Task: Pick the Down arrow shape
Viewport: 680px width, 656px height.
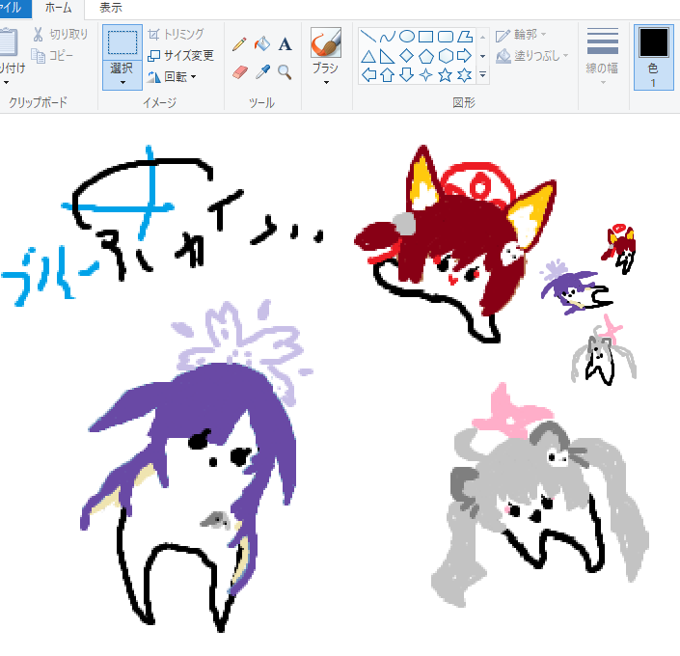Action: (406, 75)
